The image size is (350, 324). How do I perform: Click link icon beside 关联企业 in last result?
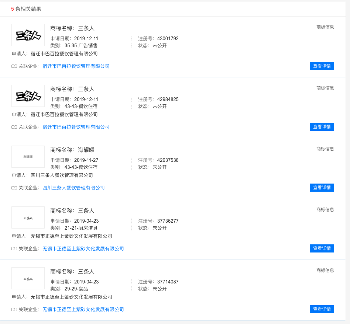pyautogui.click(x=14, y=310)
